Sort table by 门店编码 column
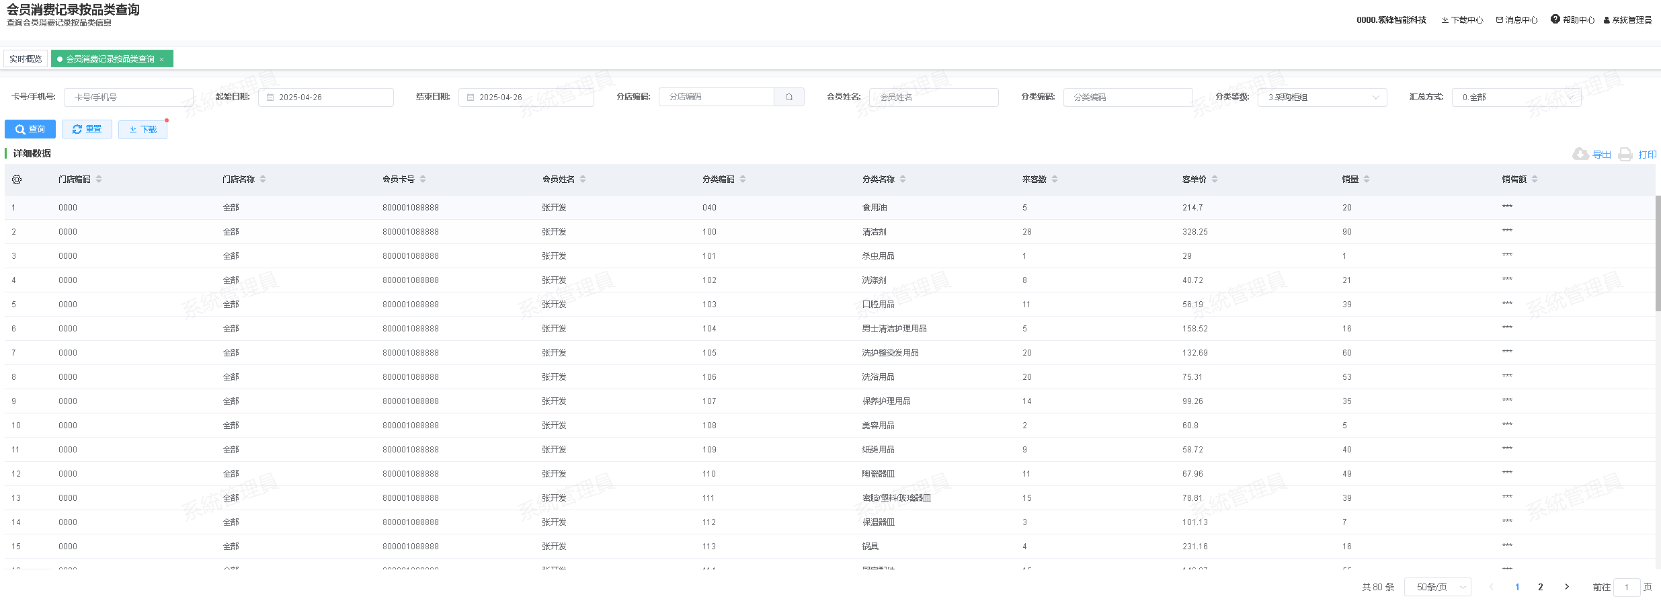 (99, 179)
